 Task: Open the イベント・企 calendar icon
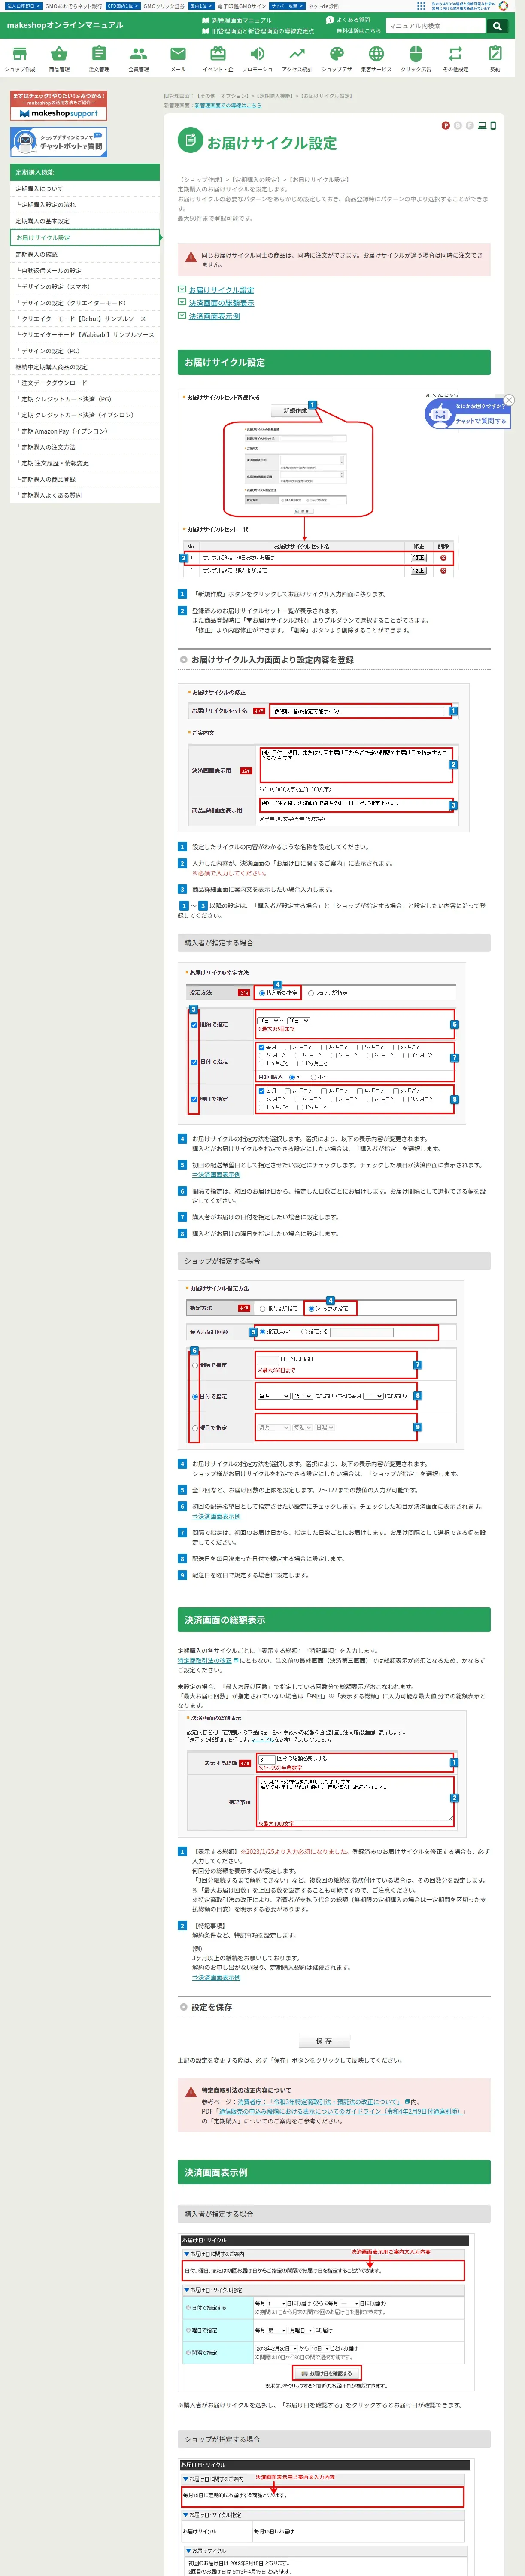tap(217, 54)
